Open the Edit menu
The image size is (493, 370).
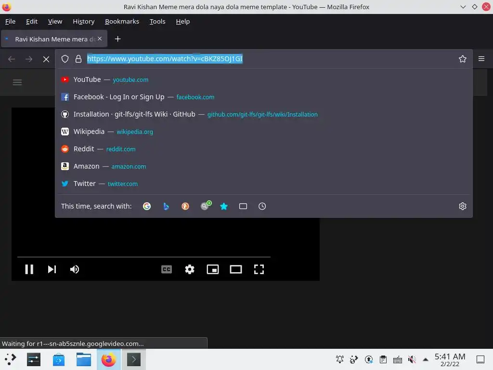point(32,21)
